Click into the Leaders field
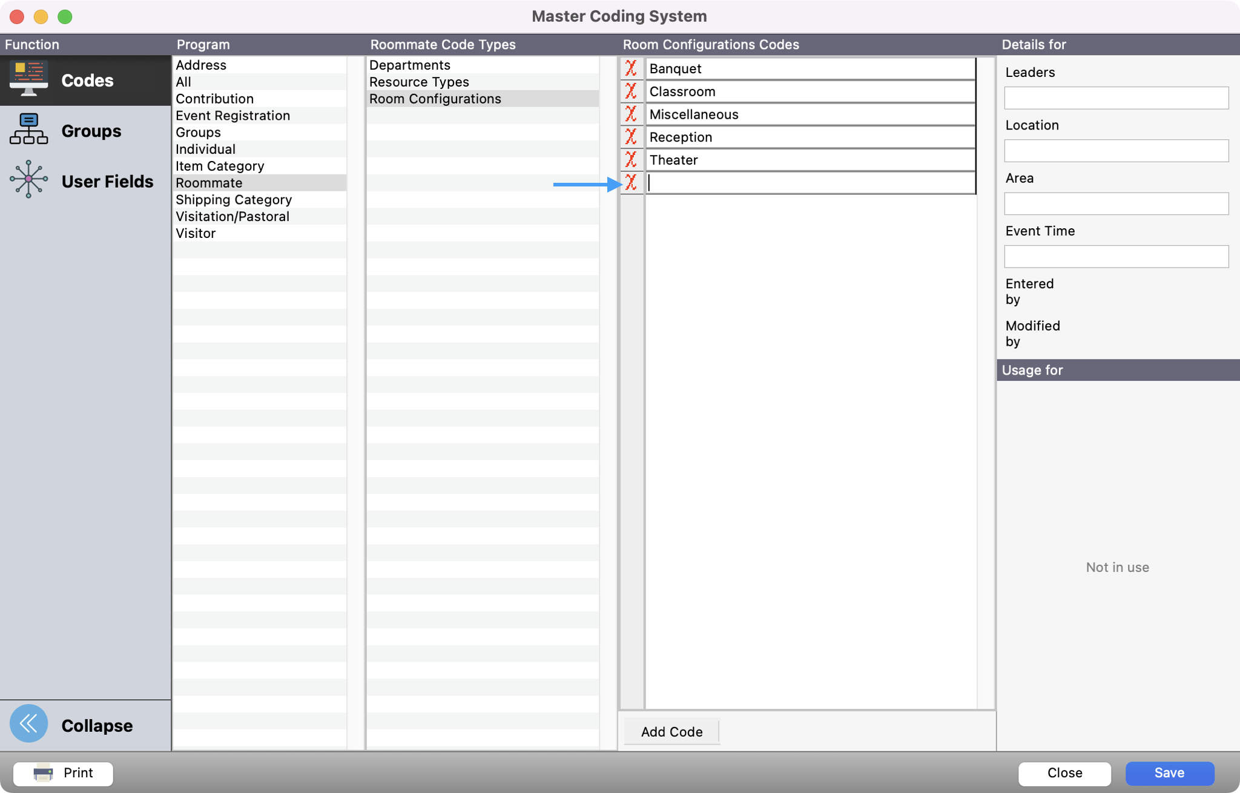This screenshot has height=793, width=1240. point(1115,98)
